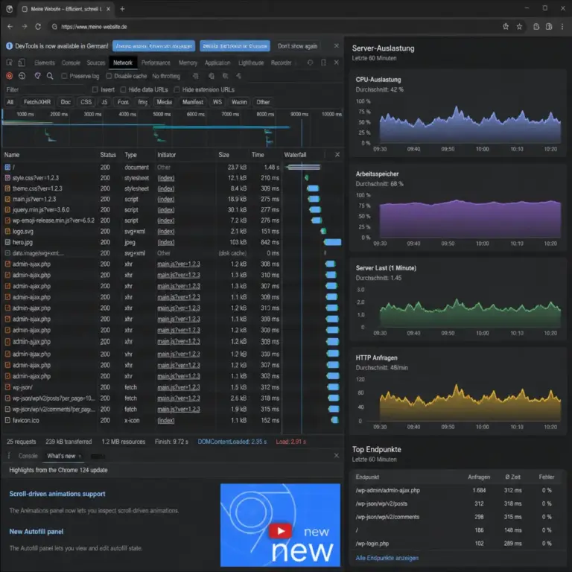Click the 2.91 s Load marker text
The width and height of the screenshot is (572, 572).
[290, 442]
